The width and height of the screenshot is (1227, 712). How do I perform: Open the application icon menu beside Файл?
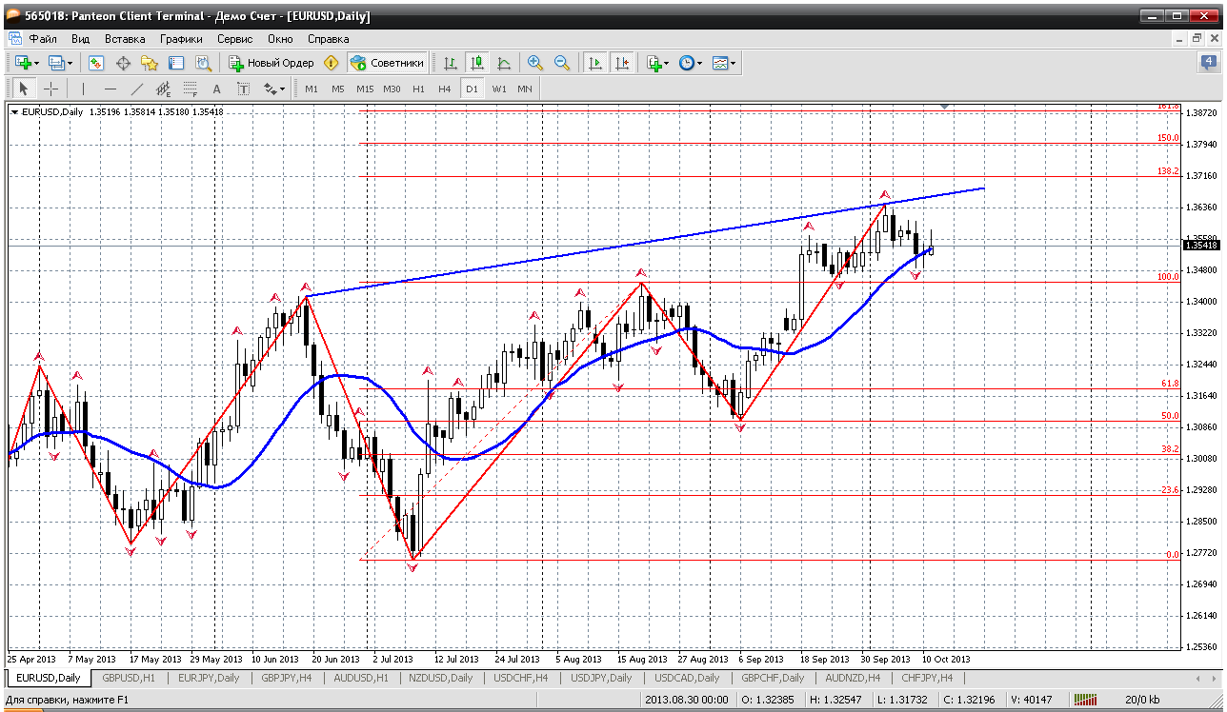tap(14, 39)
